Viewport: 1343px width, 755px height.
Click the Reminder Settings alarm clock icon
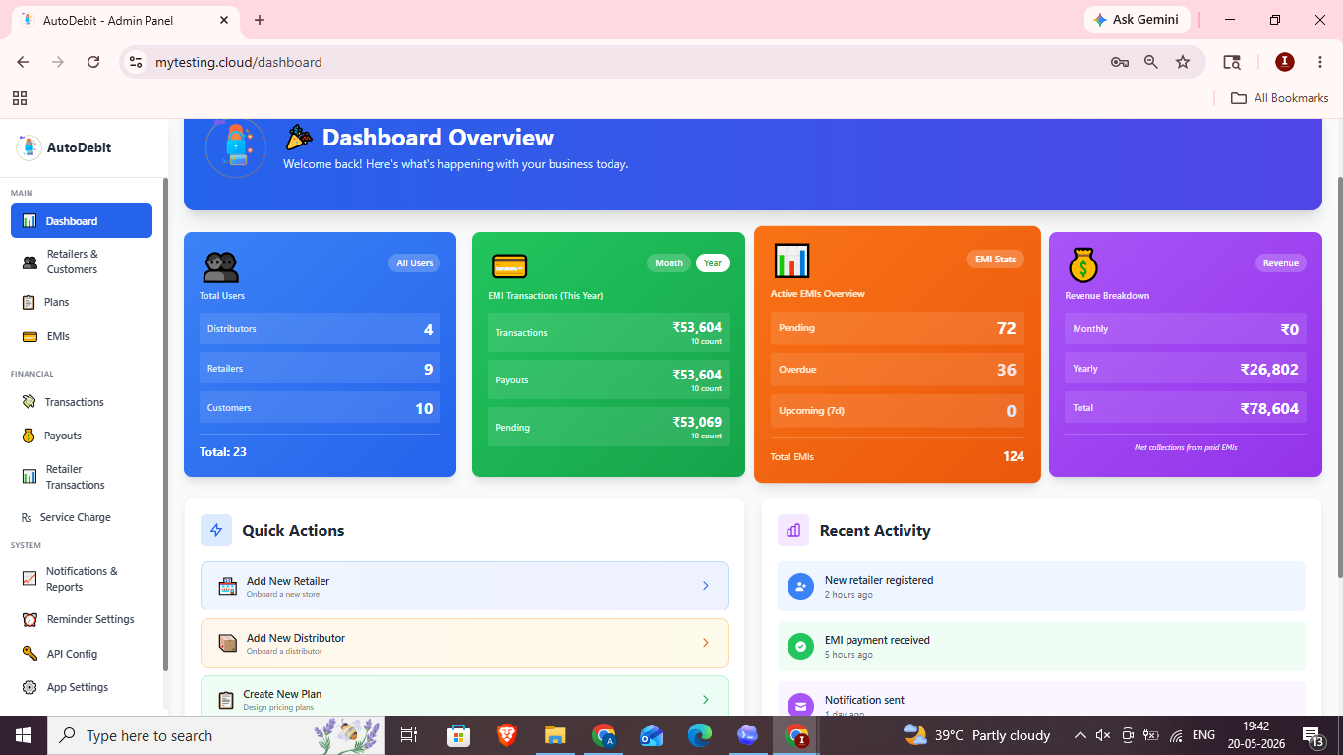pos(29,619)
